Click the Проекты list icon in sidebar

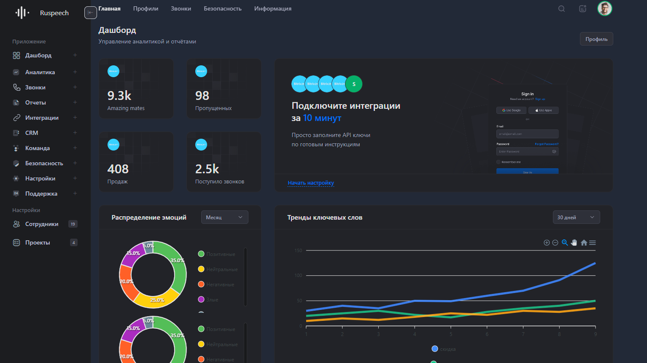pos(16,242)
